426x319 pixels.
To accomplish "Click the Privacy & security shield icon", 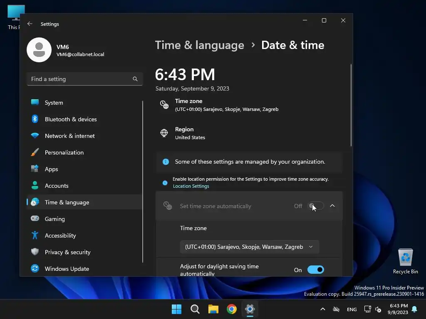I will point(35,252).
